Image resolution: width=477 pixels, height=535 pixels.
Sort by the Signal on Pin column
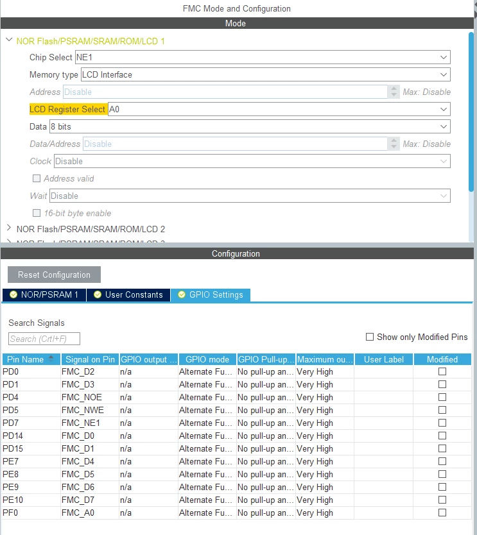pyautogui.click(x=90, y=359)
